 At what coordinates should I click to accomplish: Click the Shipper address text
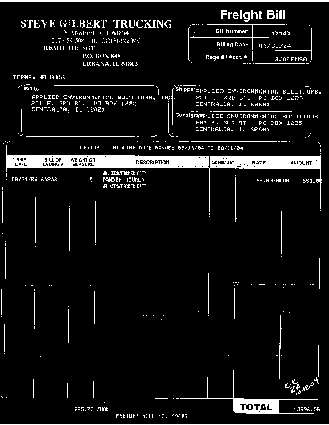coord(258,98)
